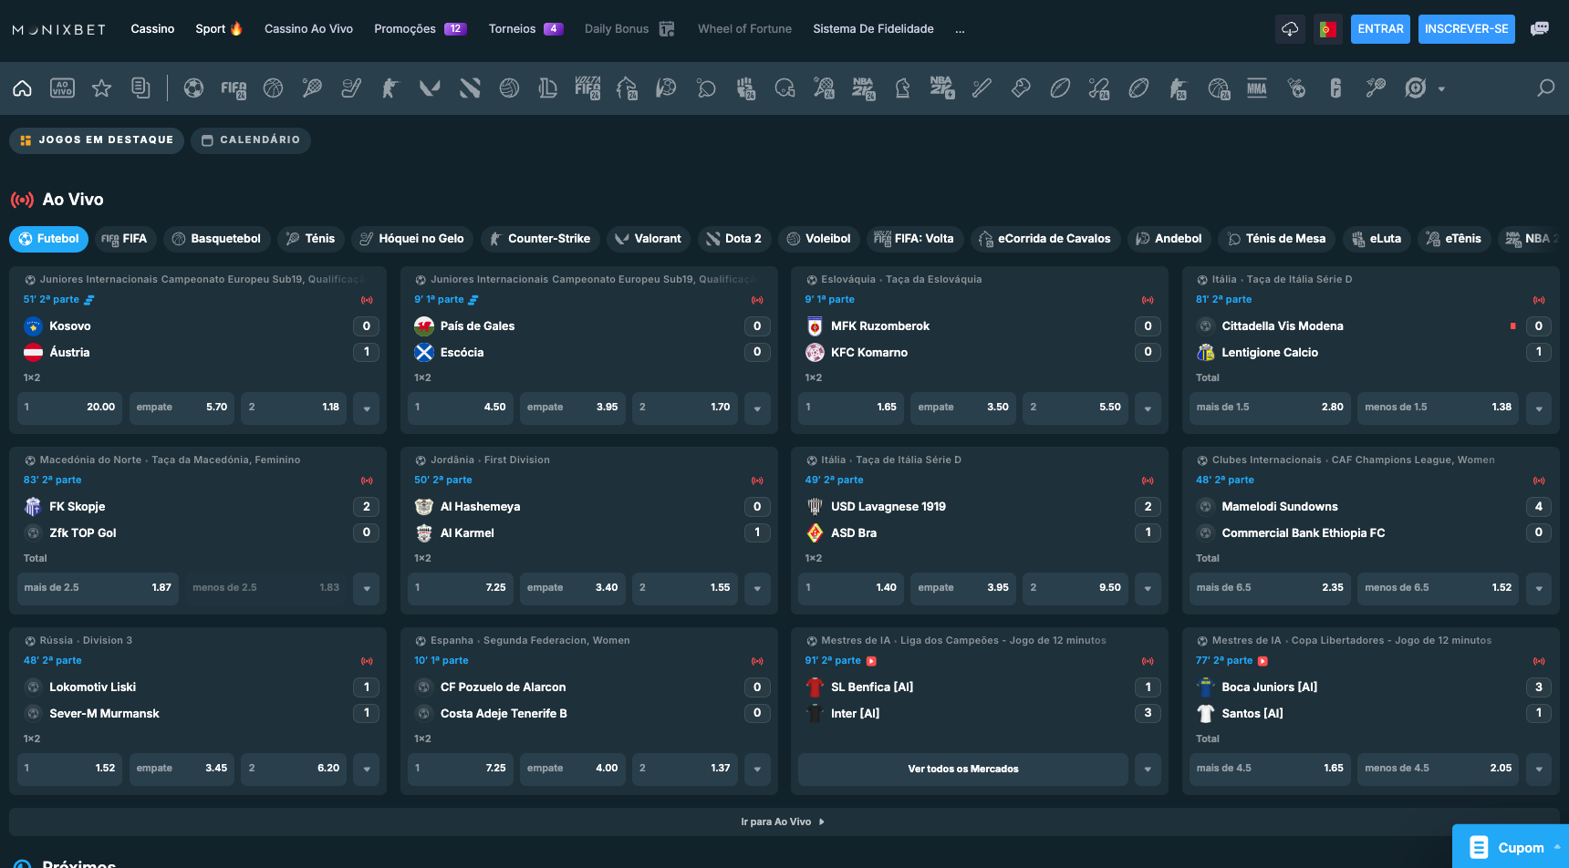
Task: Switch to the Basquetebol live tab
Action: tap(216, 239)
